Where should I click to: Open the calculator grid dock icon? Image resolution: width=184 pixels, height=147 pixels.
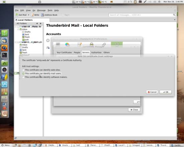(x=4, y=99)
